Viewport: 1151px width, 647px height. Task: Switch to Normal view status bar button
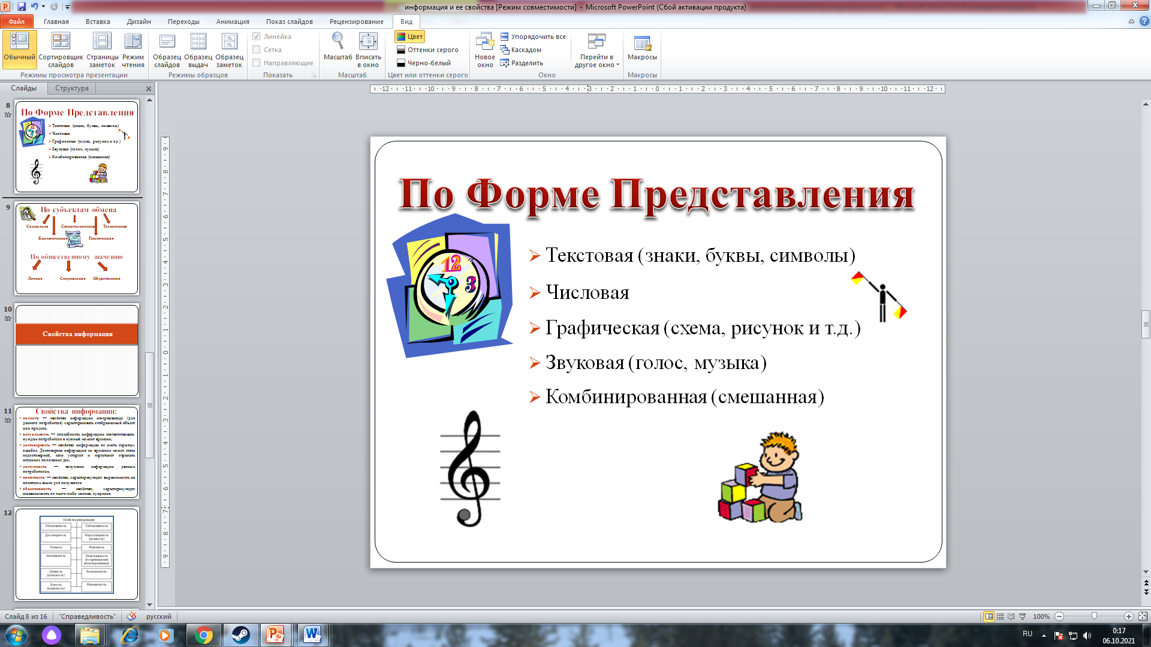click(989, 616)
